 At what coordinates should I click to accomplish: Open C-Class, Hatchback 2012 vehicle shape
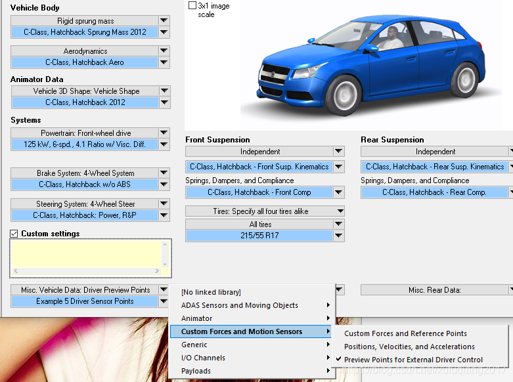(x=85, y=102)
